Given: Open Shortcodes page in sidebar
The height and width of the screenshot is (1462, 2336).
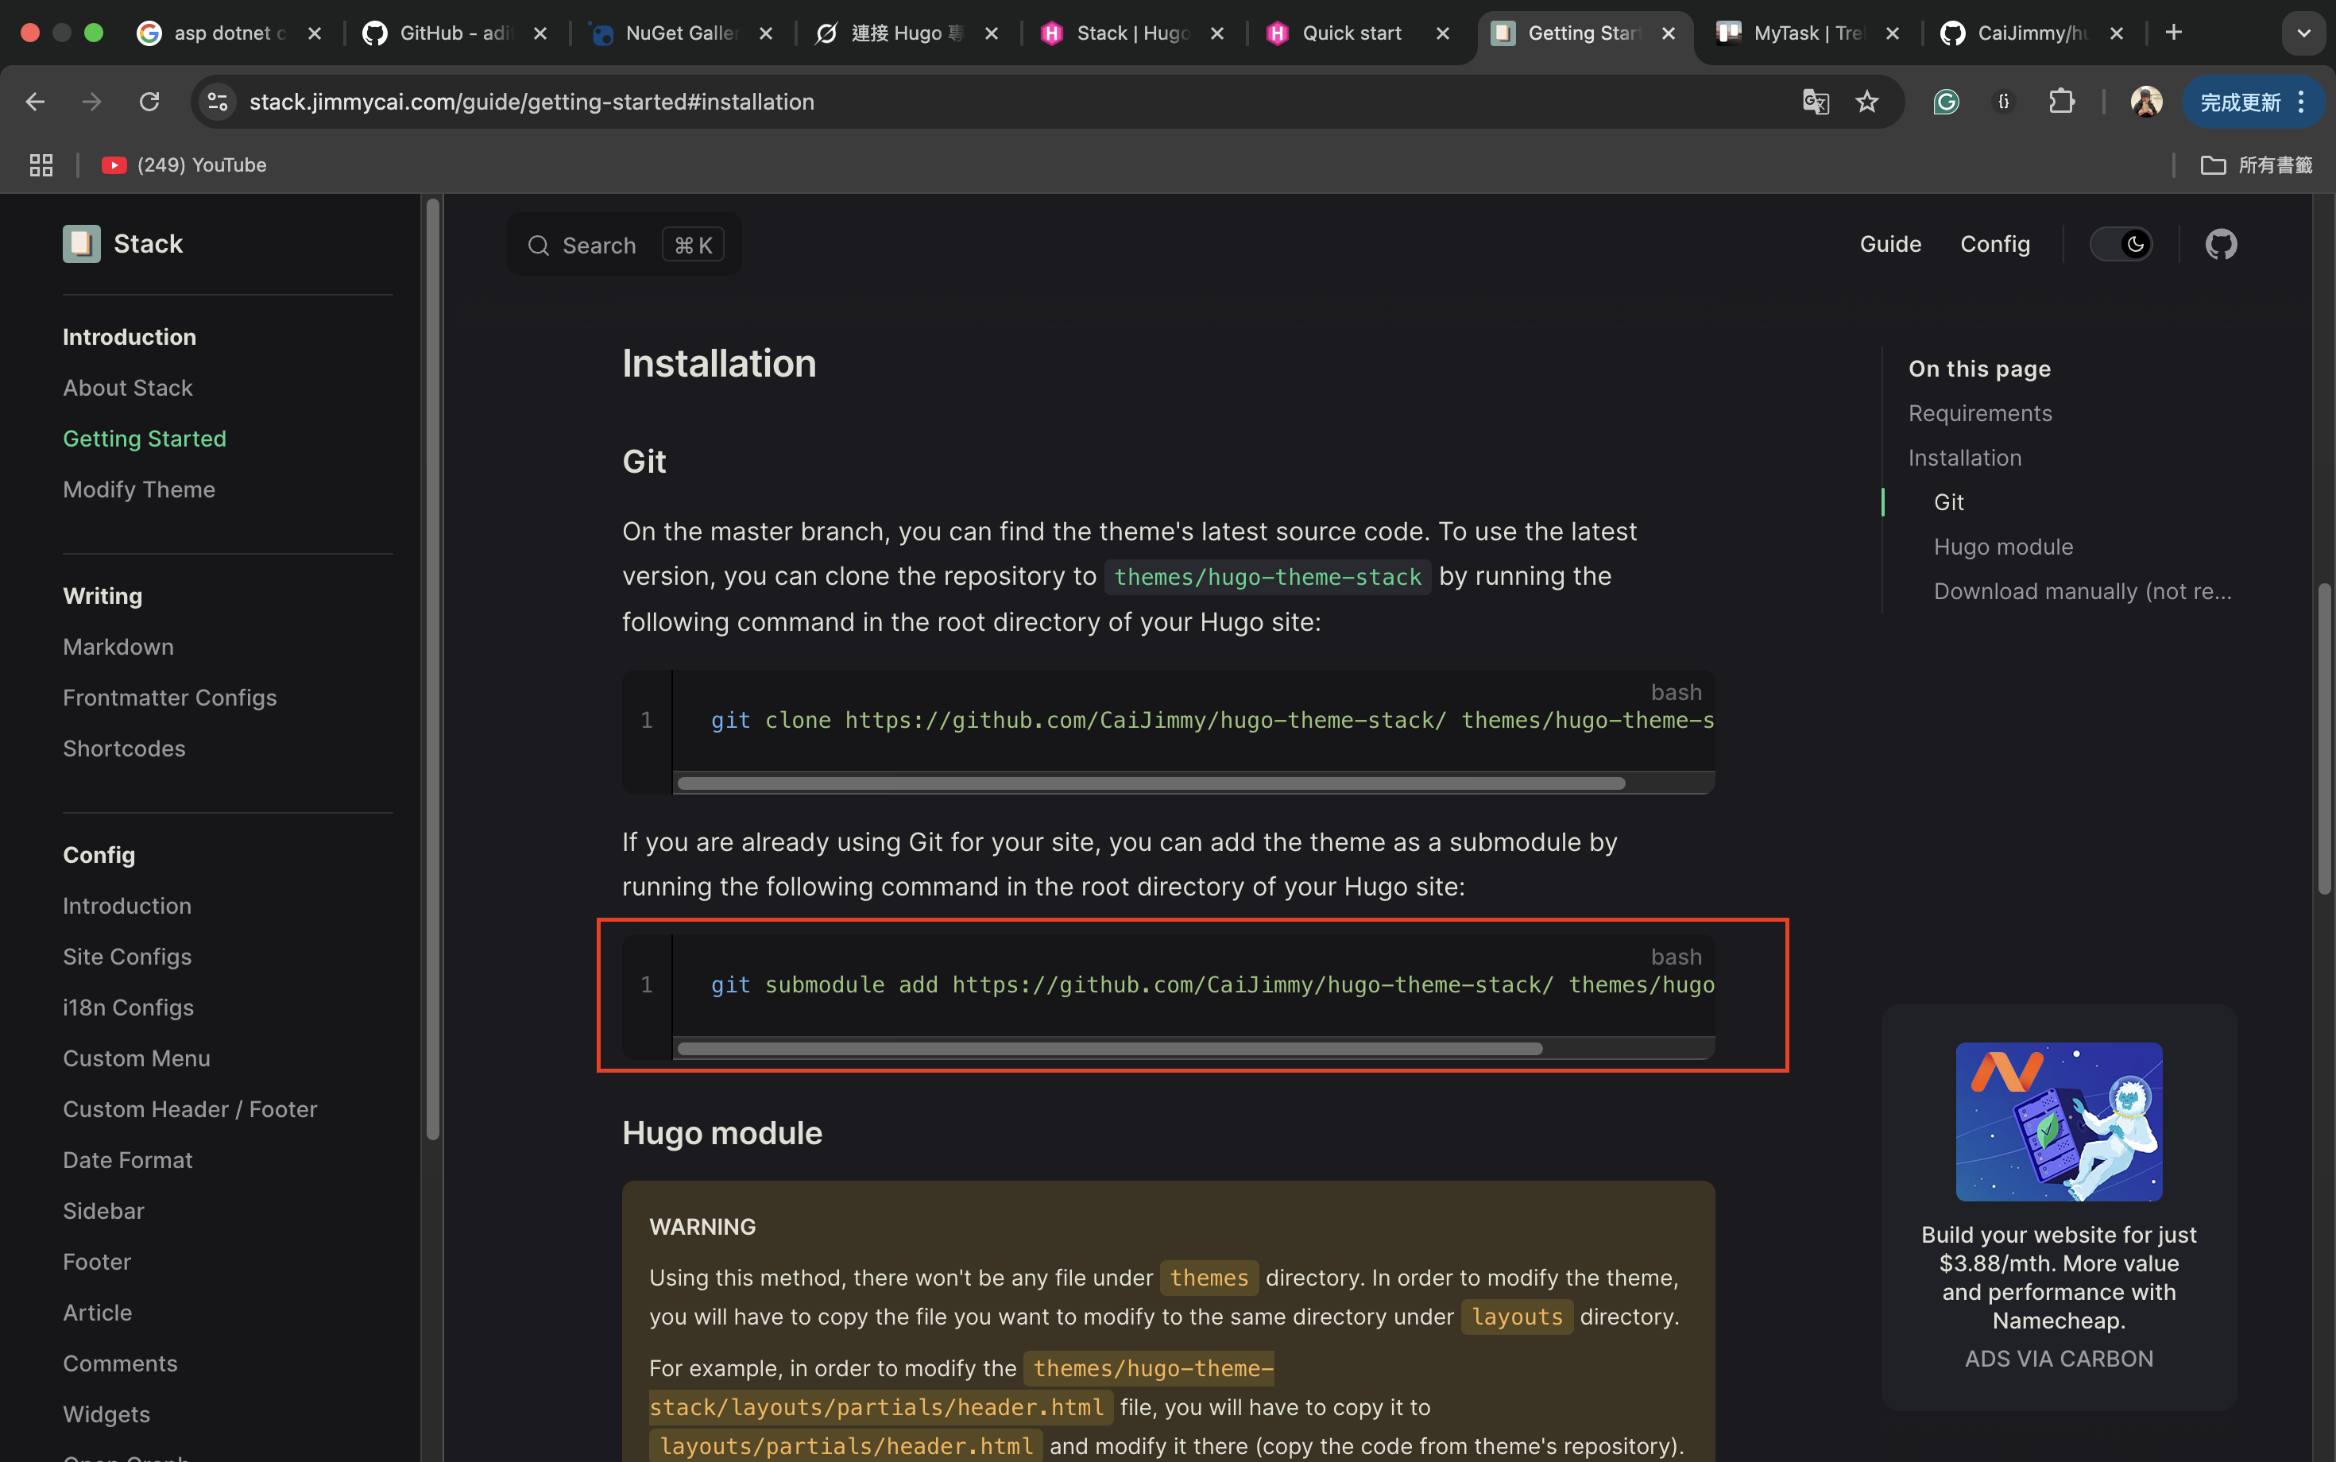Looking at the screenshot, I should point(124,748).
